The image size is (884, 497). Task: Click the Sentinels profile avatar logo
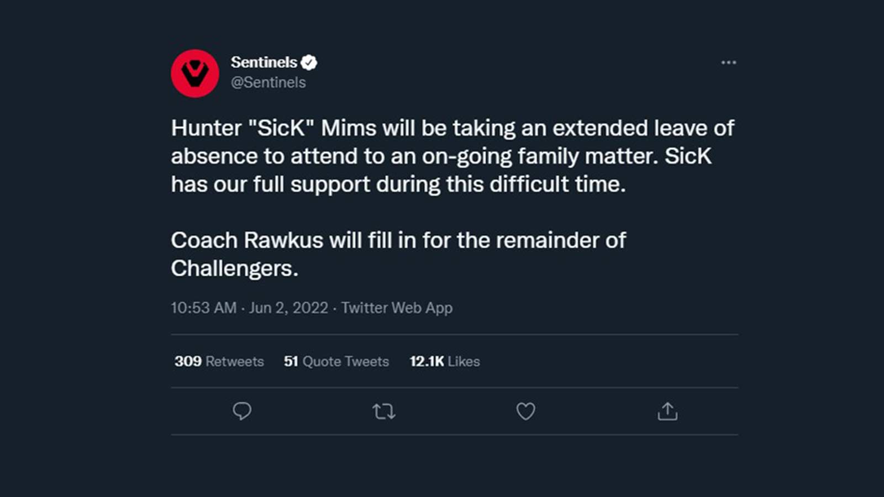coord(194,73)
